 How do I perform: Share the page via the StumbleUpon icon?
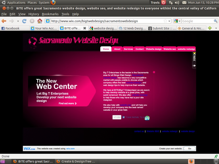point(147,118)
